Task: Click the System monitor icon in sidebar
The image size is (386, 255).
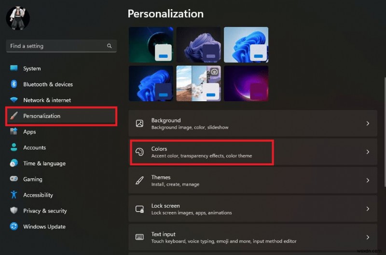Action: 14,68
